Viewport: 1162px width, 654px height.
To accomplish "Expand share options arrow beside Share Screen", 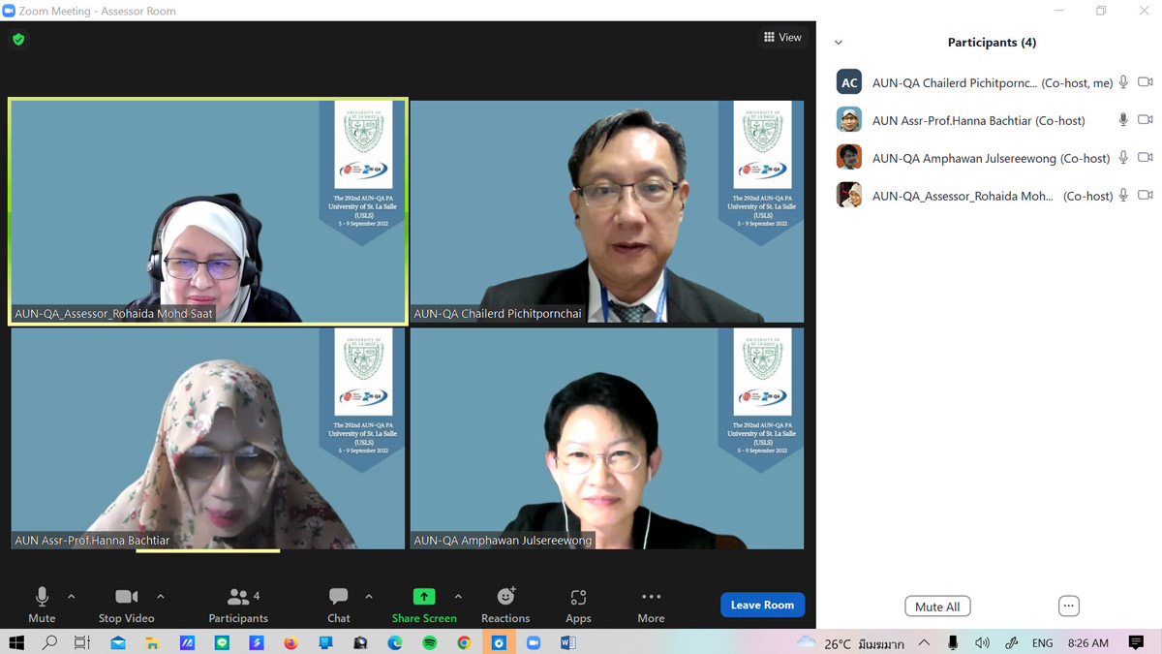I will coord(458,597).
